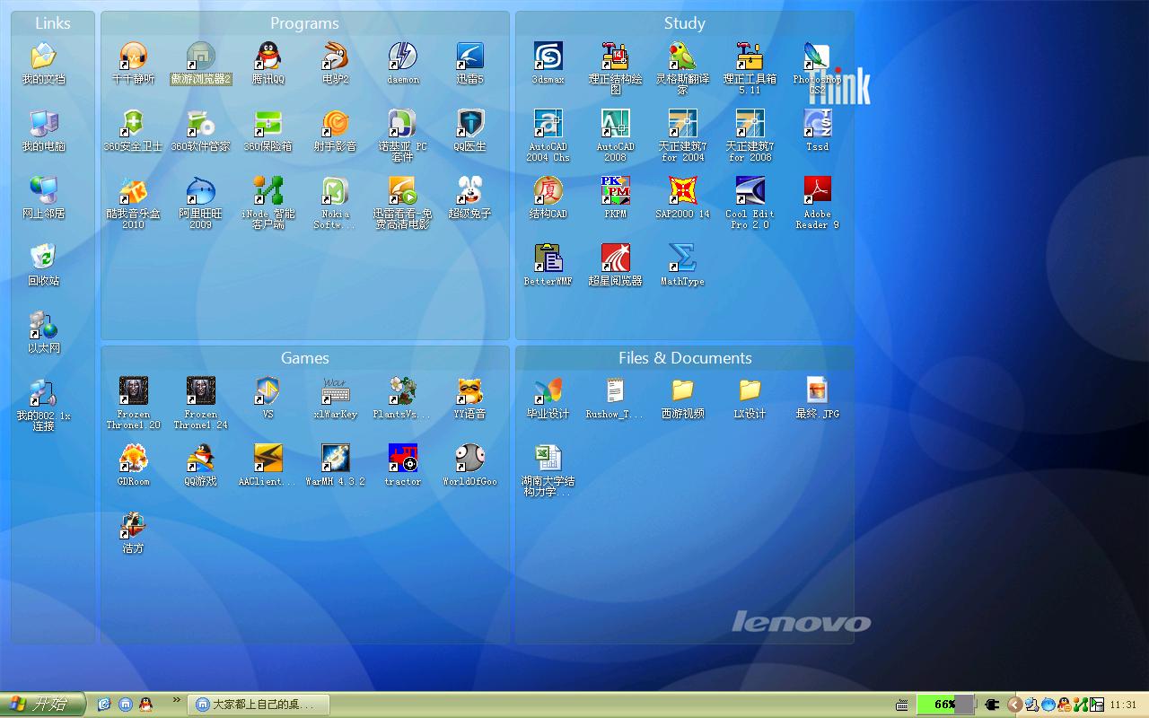The width and height of the screenshot is (1149, 718).
Task: Click the 66% battery indicator
Action: coord(945,705)
